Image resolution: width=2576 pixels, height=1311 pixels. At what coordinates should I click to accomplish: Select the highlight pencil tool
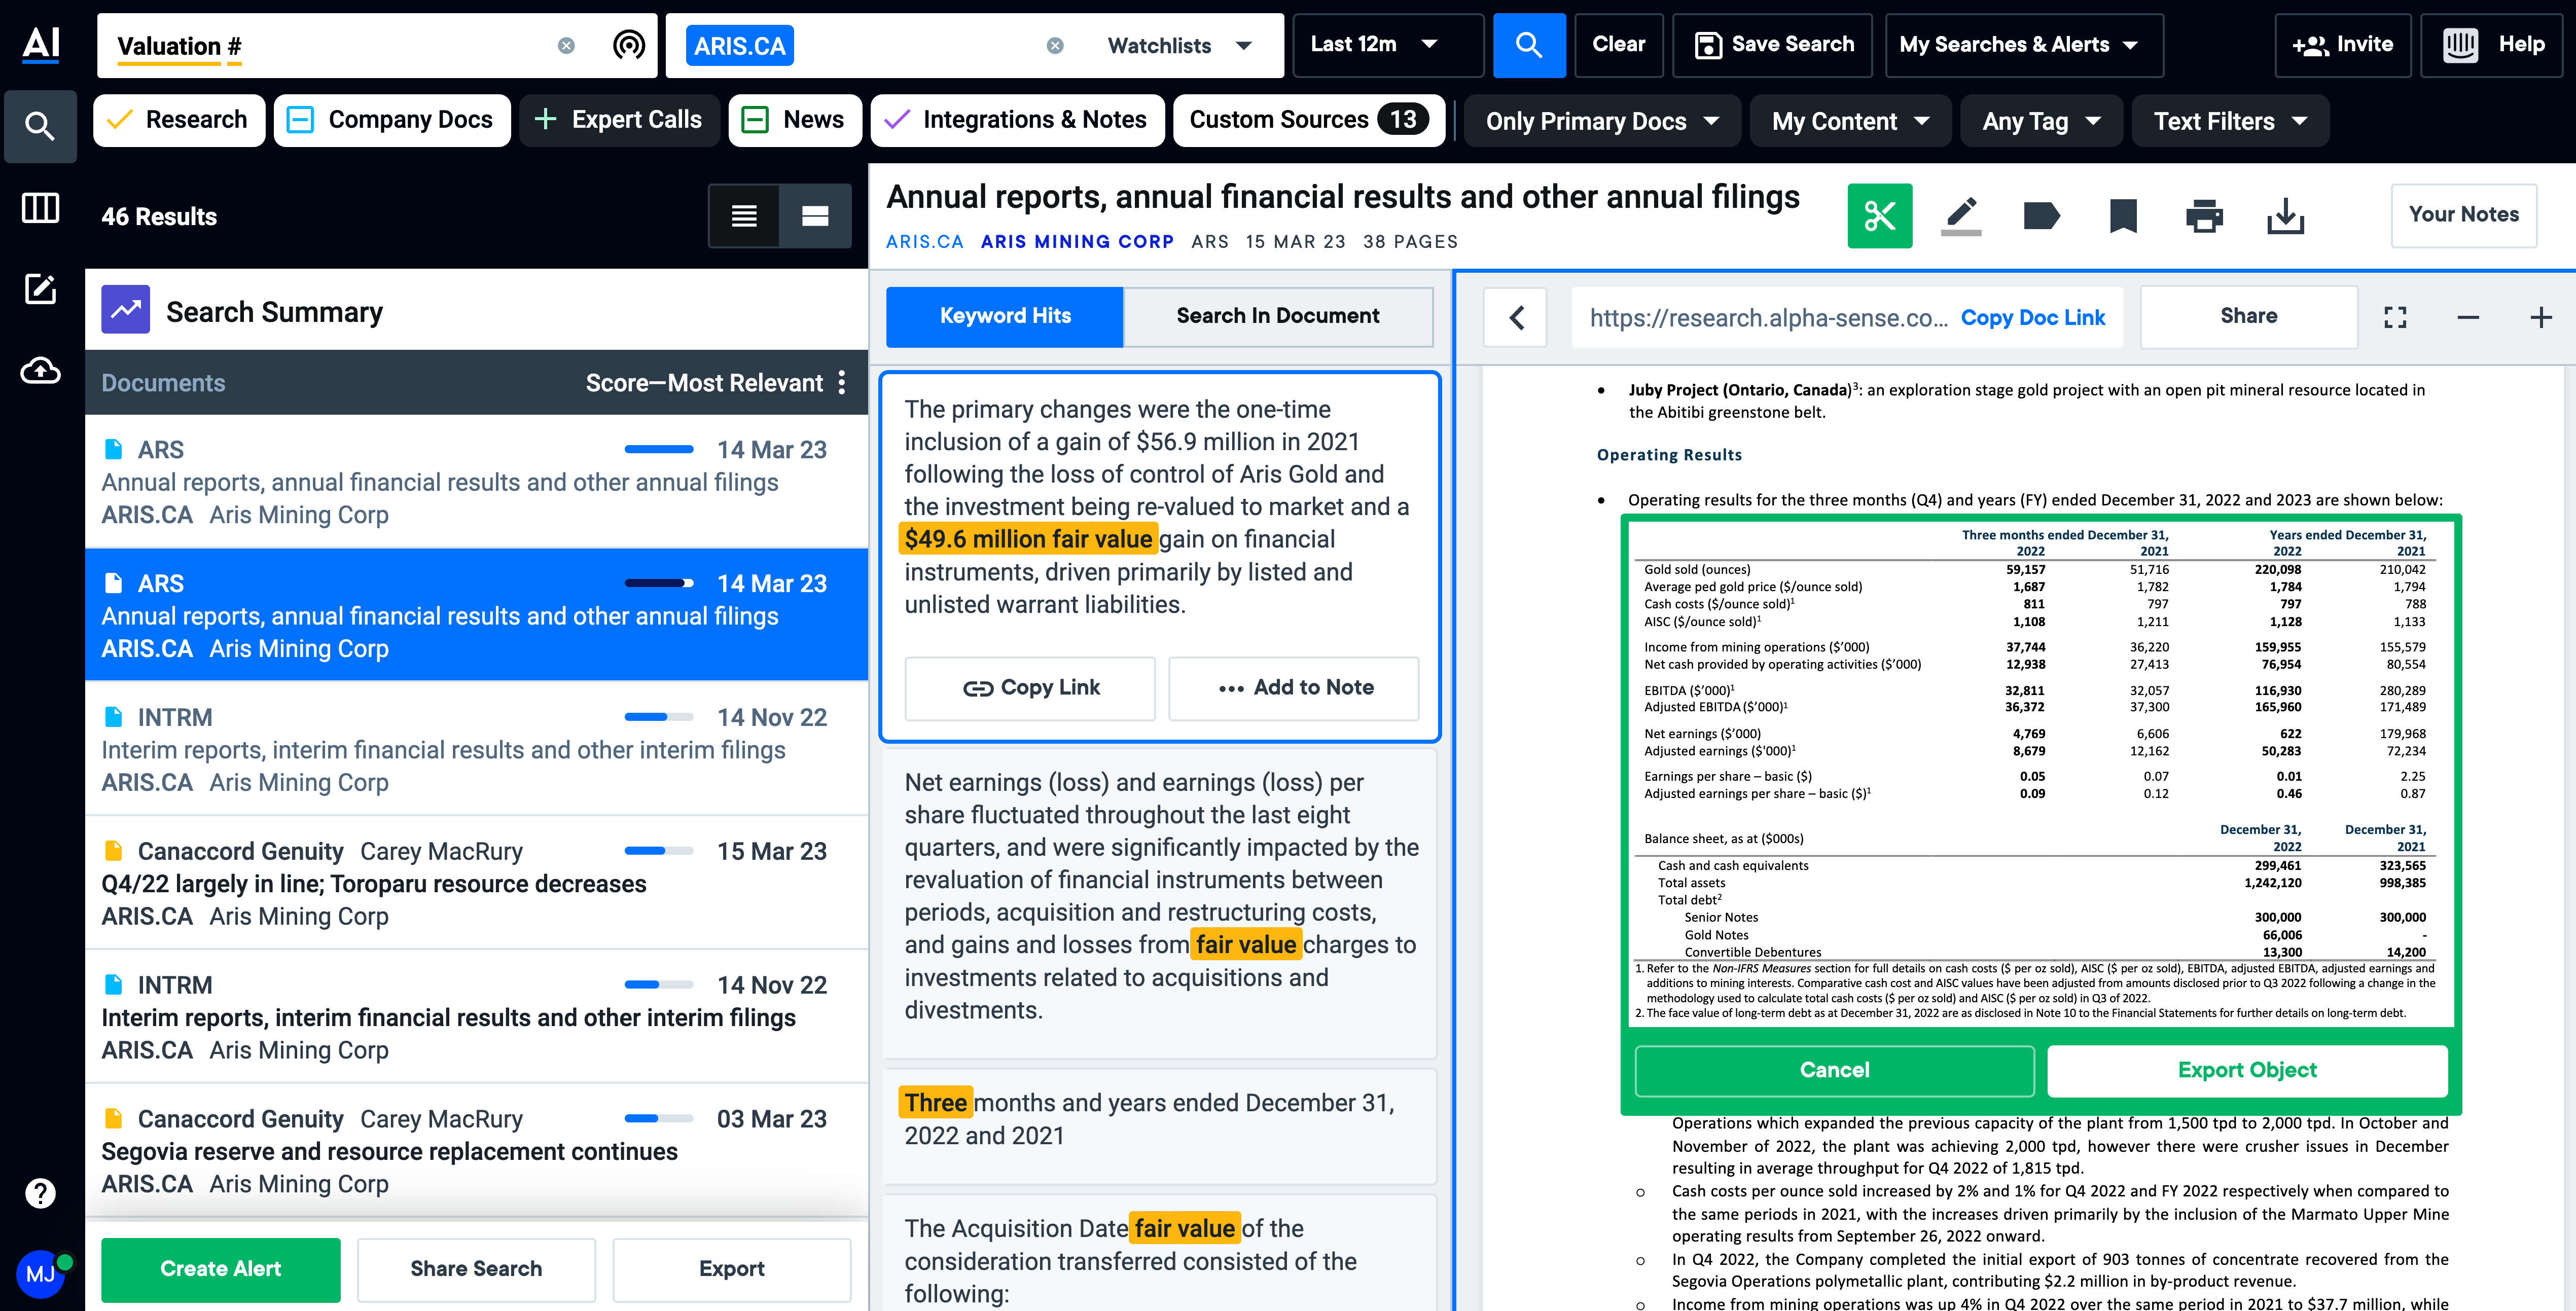(x=1961, y=215)
